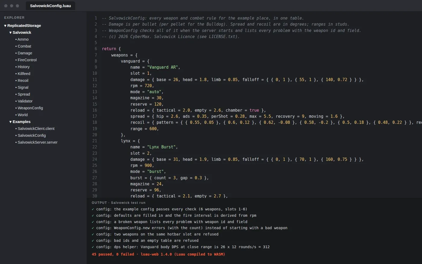
Task: Collapse the Examples folder arrow
Action: [x=11, y=122]
